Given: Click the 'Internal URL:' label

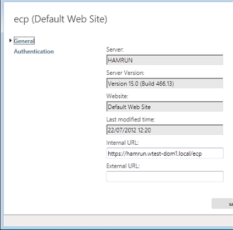Looking at the screenshot, I should coord(123,143).
